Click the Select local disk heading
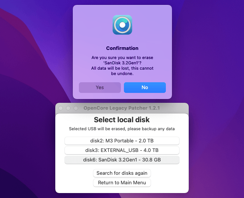The height and width of the screenshot is (198, 244). click(x=122, y=120)
